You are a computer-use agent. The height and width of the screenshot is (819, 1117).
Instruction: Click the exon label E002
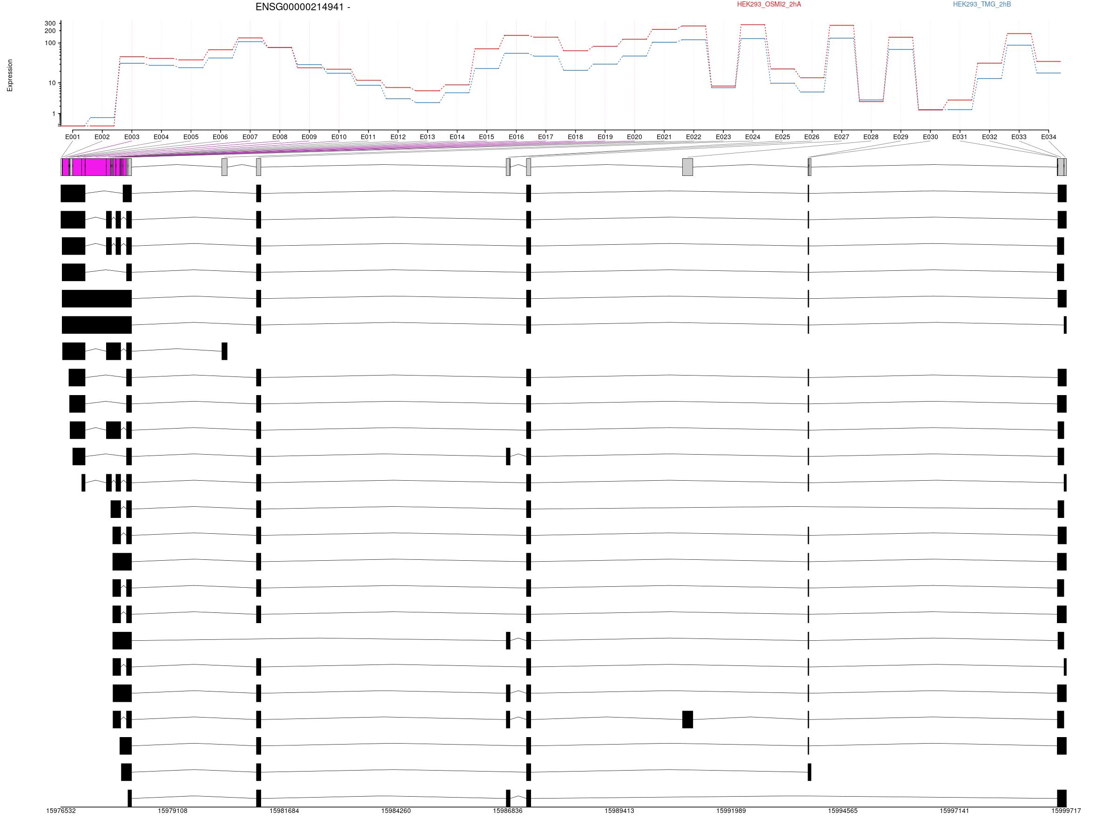[102, 137]
